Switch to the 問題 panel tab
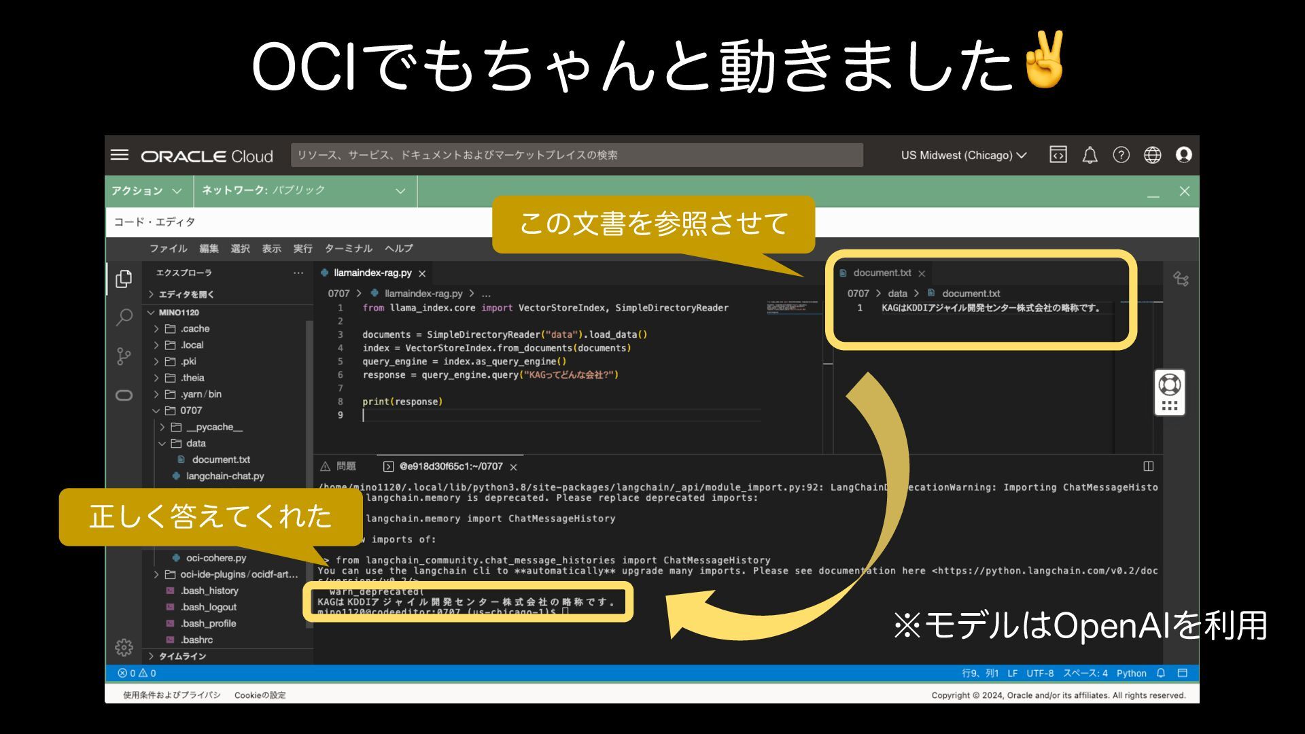1305x734 pixels. click(338, 466)
